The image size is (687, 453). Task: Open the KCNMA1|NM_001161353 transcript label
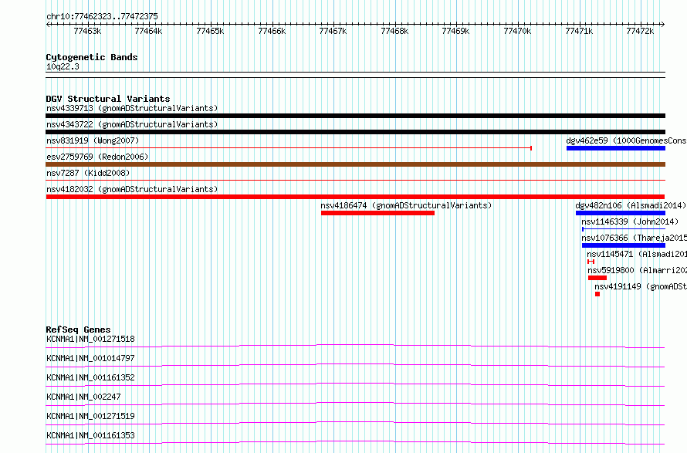[x=90, y=435]
